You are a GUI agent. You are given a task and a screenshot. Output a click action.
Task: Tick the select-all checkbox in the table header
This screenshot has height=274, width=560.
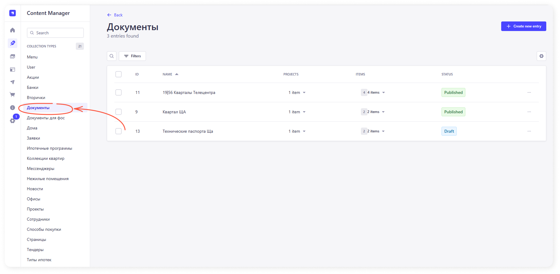point(119,74)
